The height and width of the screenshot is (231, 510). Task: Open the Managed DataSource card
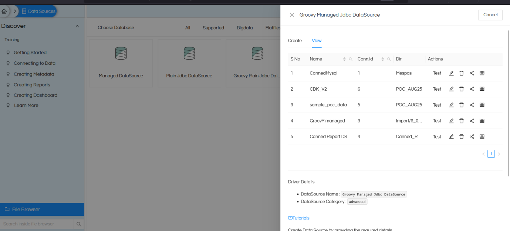pos(121,64)
